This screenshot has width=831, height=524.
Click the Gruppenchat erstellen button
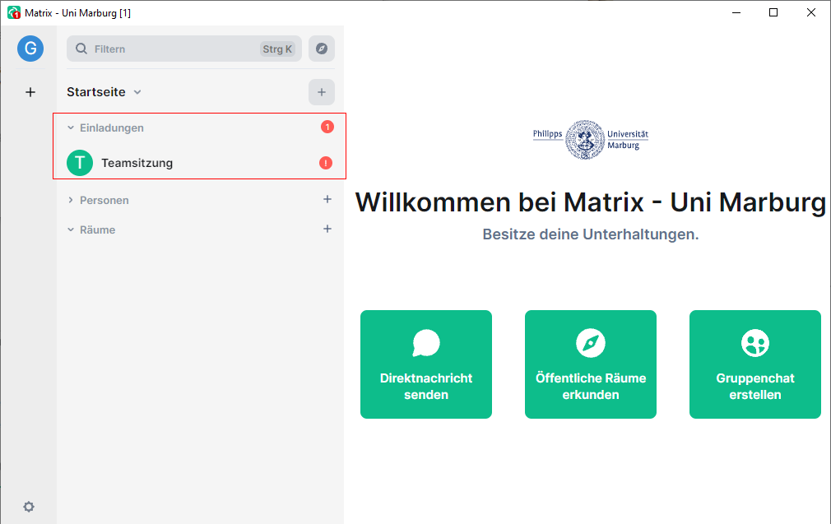click(x=755, y=364)
